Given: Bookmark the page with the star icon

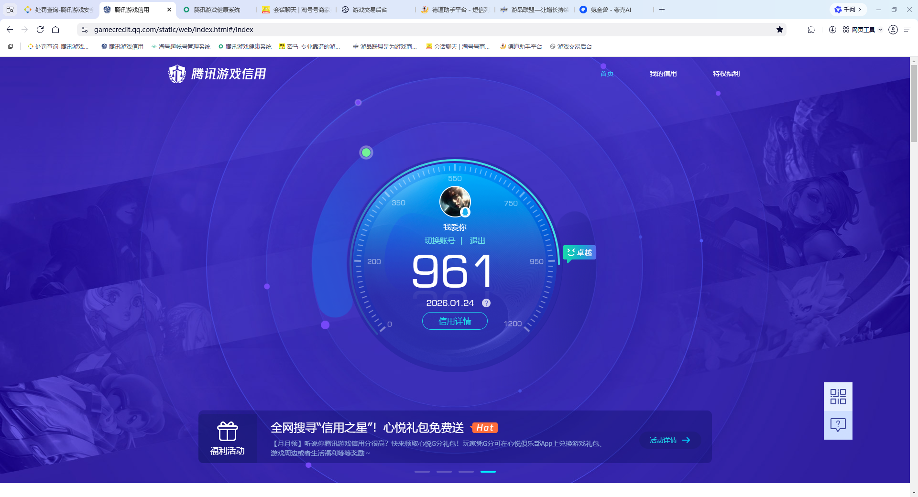Looking at the screenshot, I should pos(780,29).
